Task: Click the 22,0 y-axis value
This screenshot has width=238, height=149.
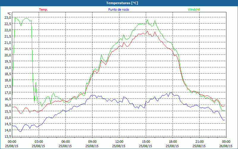Action: (x=8, y=30)
